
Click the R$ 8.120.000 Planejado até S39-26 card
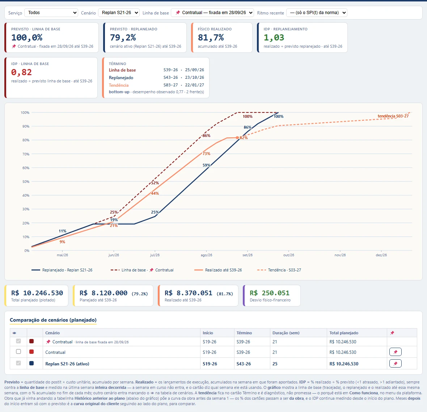(113, 296)
